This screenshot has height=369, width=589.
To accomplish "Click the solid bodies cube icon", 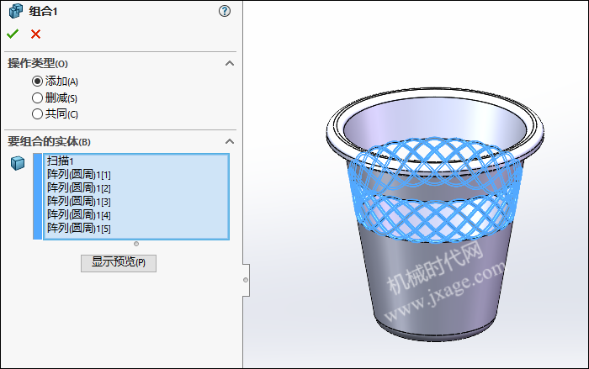I will [18, 163].
